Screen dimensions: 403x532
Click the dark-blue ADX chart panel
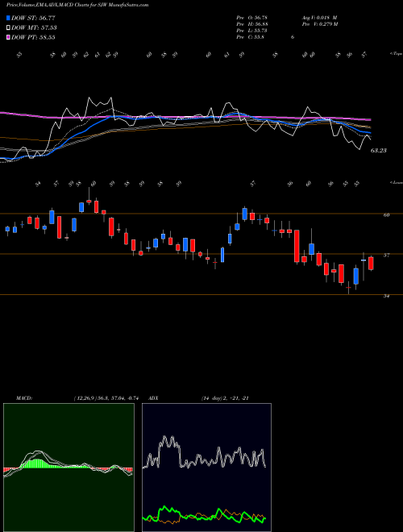click(206, 468)
